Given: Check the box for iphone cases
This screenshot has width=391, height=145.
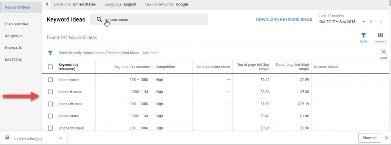Looking at the screenshot, I should tap(50, 80).
